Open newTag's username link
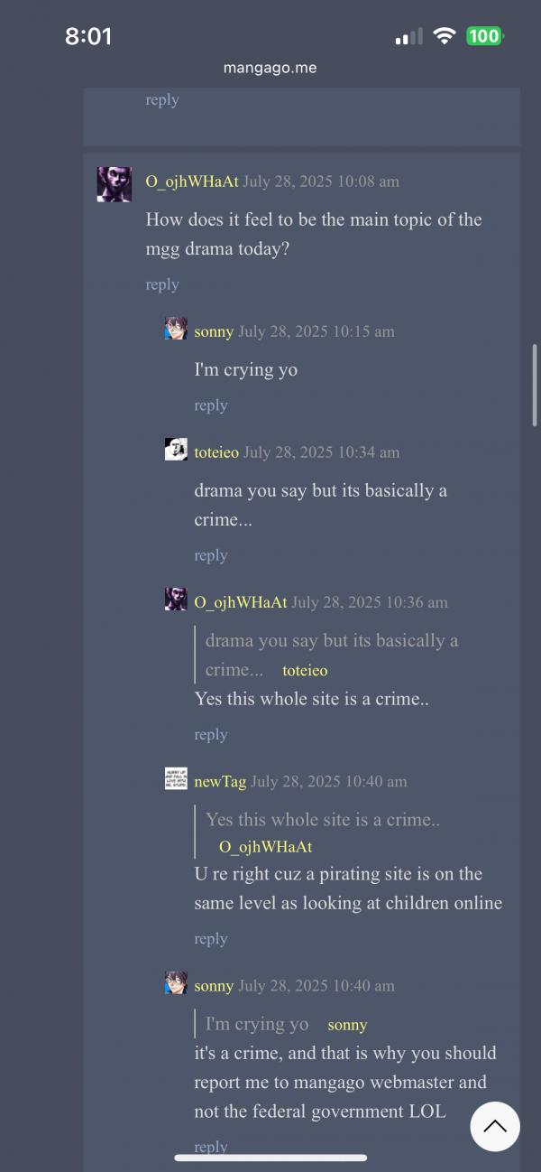Viewport: 541px width, 1172px height. tap(220, 782)
